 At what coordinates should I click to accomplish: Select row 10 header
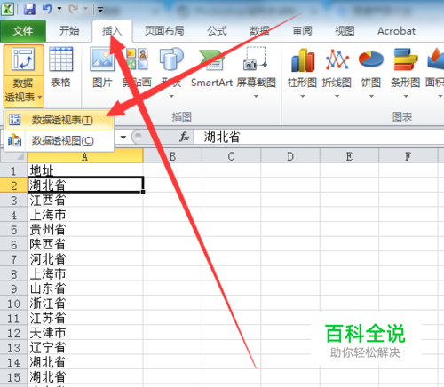[13, 304]
